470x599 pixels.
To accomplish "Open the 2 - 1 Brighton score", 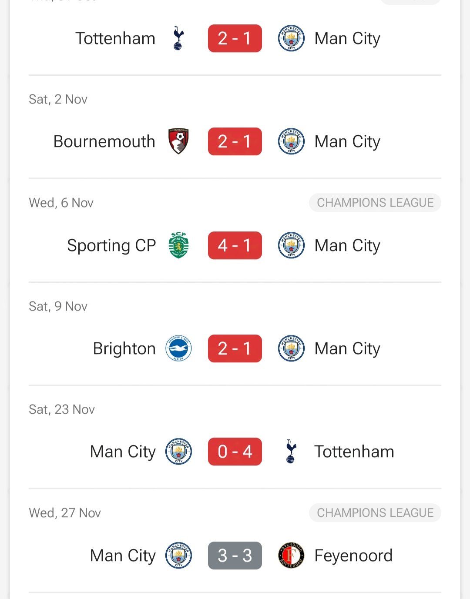I will click(235, 348).
